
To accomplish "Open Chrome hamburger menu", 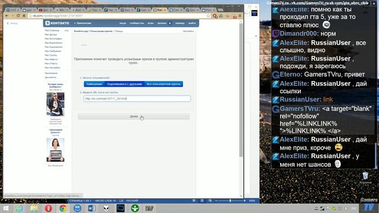I will pyautogui.click(x=240, y=16).
